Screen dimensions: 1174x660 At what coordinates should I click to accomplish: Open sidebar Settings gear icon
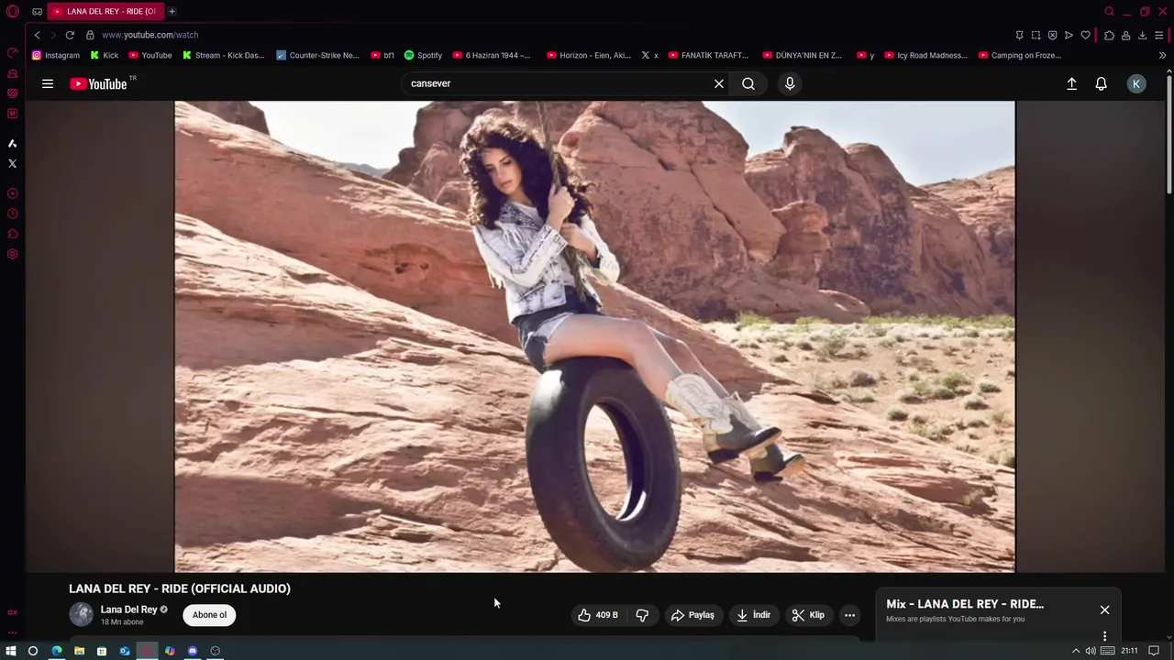click(x=13, y=254)
